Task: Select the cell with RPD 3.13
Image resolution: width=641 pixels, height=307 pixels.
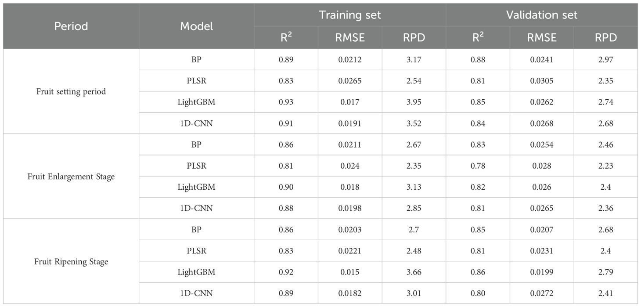Action: 414,187
